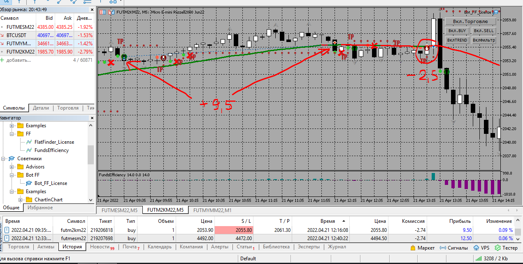Open the Новости tab in toolbox
This screenshot has width=523, height=264.
coord(102,247)
